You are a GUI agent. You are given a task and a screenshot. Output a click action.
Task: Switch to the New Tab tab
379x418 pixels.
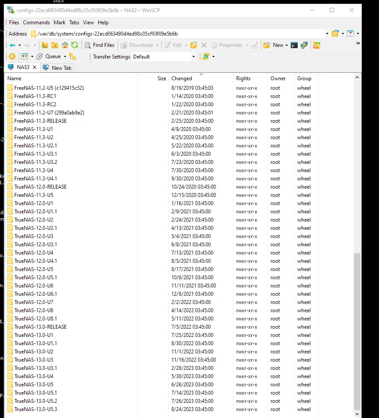point(61,67)
